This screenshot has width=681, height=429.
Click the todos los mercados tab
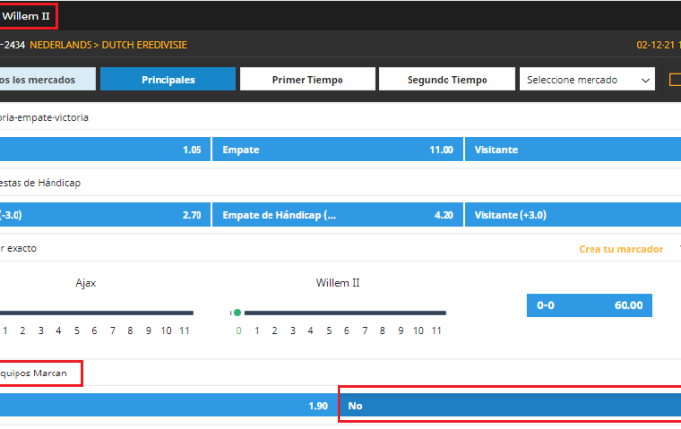48,80
